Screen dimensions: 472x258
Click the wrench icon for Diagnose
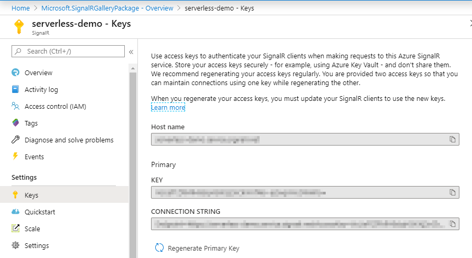[15, 140]
